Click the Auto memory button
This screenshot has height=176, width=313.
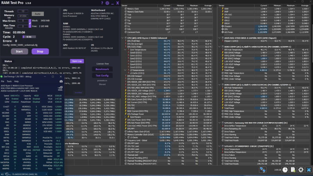tap(38, 14)
